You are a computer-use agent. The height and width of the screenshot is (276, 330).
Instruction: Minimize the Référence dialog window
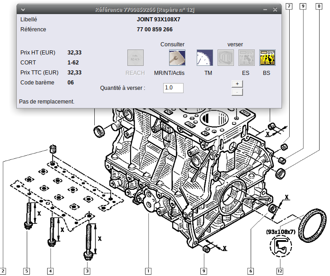[x=265, y=10]
